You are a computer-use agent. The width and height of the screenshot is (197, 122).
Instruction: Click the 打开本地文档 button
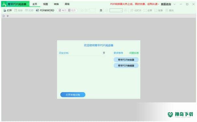pos(73,95)
